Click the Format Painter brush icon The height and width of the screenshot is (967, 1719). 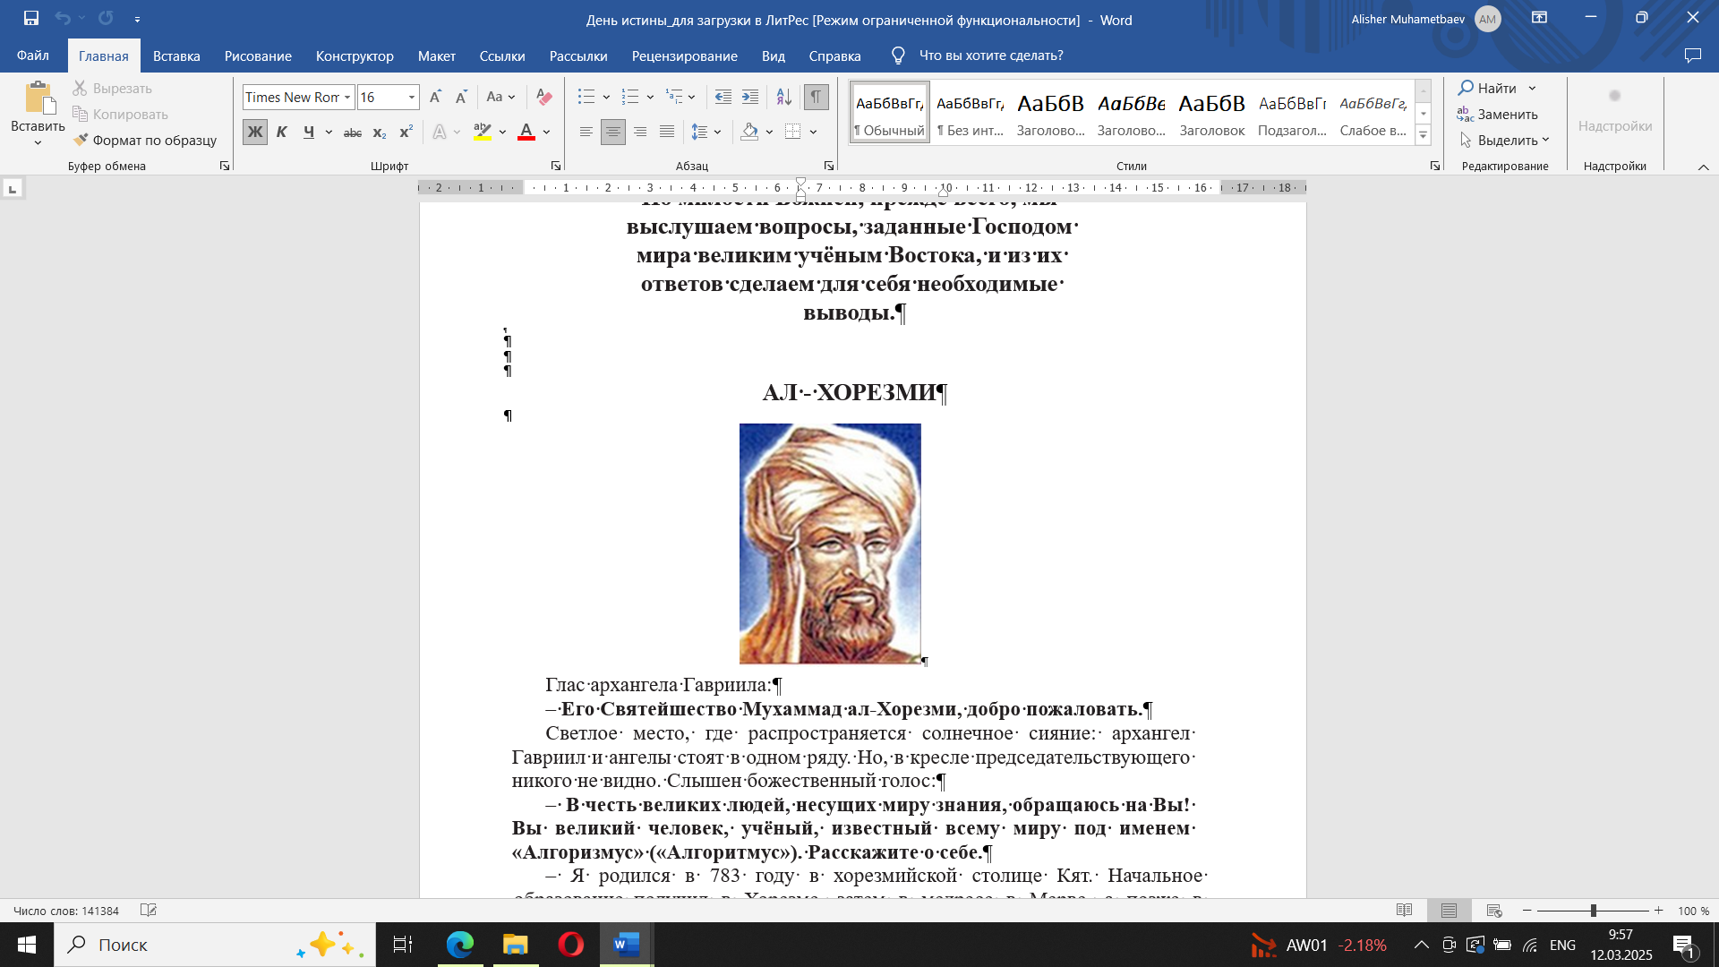(81, 140)
